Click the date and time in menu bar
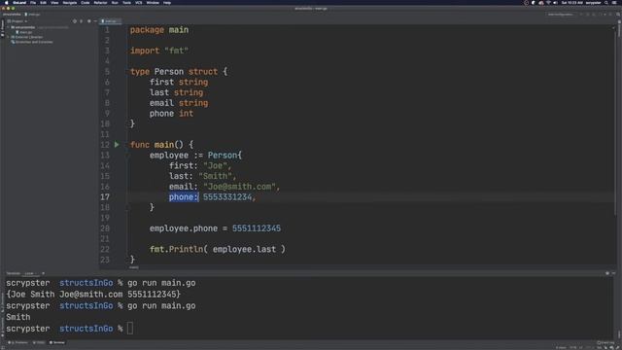622x350 pixels. tap(571, 2)
